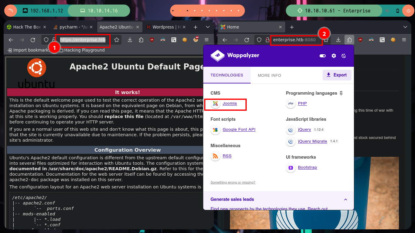Open the Hacking Playground bookmark folder
Viewport: 415px width, 233px height.
pyautogui.click(x=82, y=50)
